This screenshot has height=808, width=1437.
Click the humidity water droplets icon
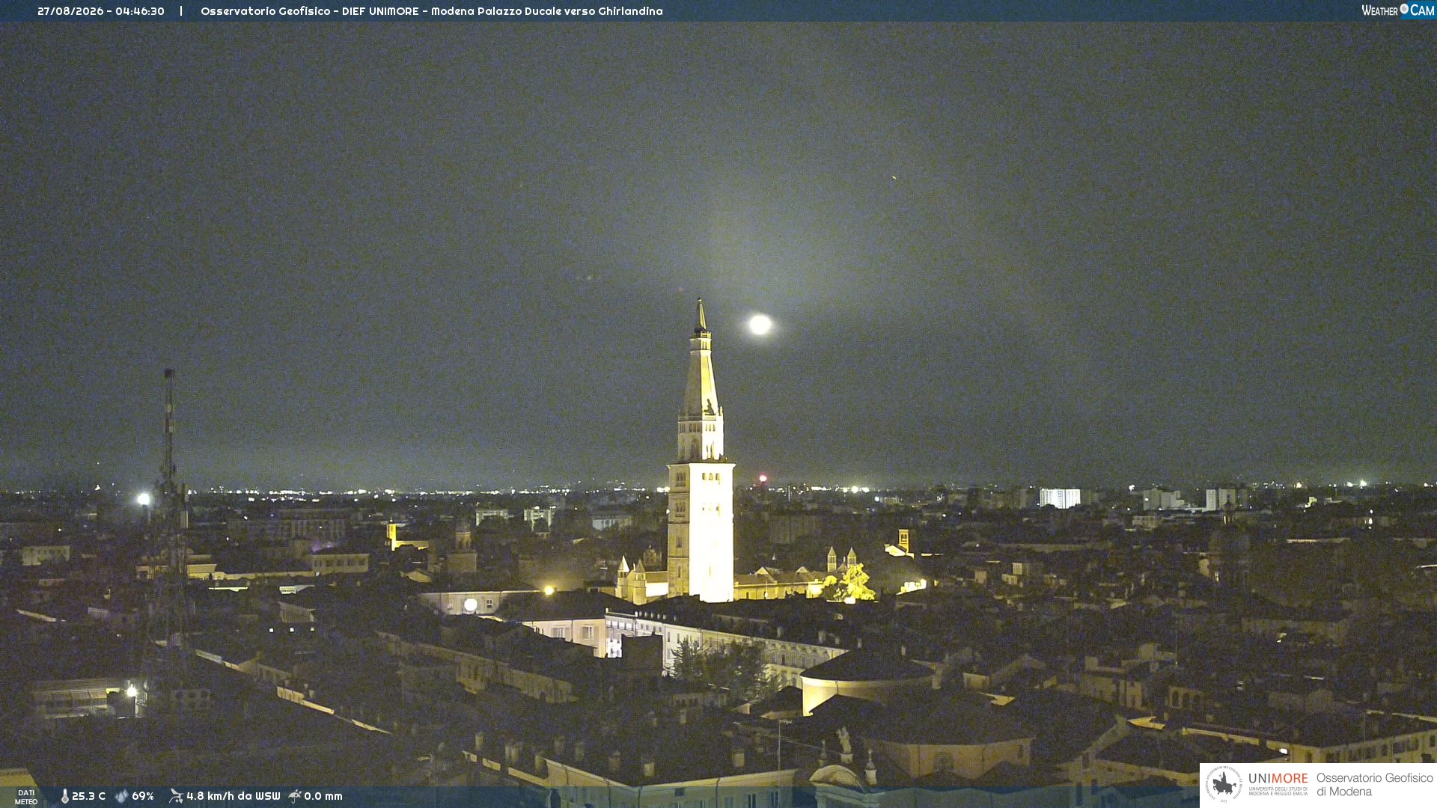click(x=121, y=797)
